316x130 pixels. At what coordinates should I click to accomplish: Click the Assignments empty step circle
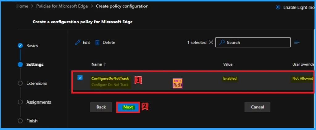pos(20,102)
